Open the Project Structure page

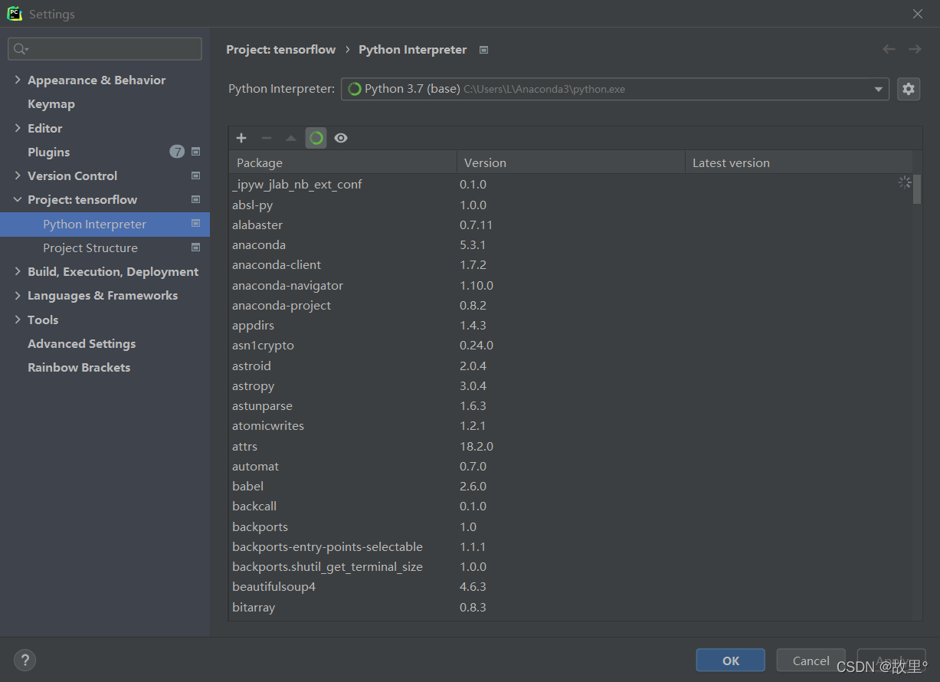(x=90, y=248)
